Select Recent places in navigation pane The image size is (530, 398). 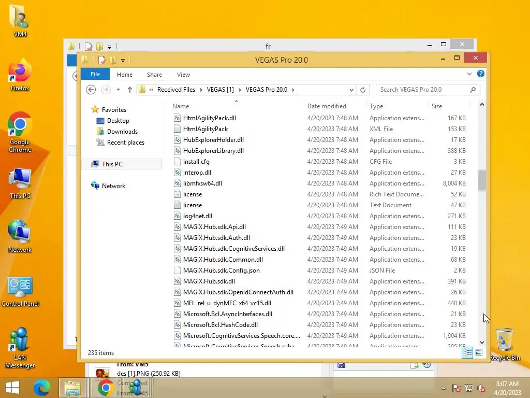[x=125, y=143]
